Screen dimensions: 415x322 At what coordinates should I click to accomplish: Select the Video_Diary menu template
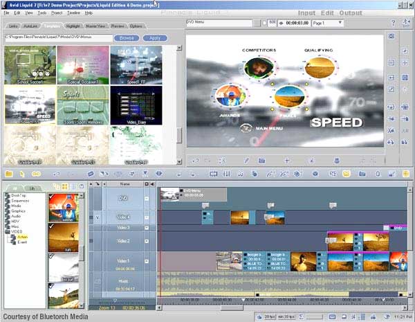(136, 105)
